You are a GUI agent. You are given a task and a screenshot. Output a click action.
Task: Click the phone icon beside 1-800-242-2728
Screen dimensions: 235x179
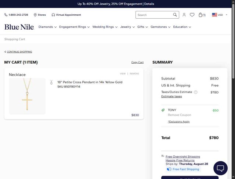tap(6, 15)
